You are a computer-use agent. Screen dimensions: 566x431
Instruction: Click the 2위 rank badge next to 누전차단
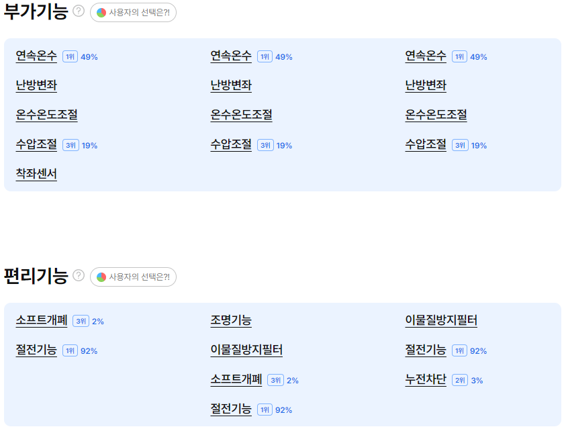click(460, 380)
